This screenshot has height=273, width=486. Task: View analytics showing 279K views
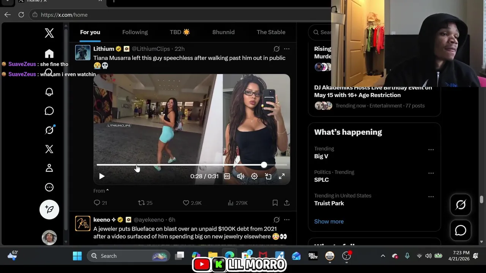point(237,203)
